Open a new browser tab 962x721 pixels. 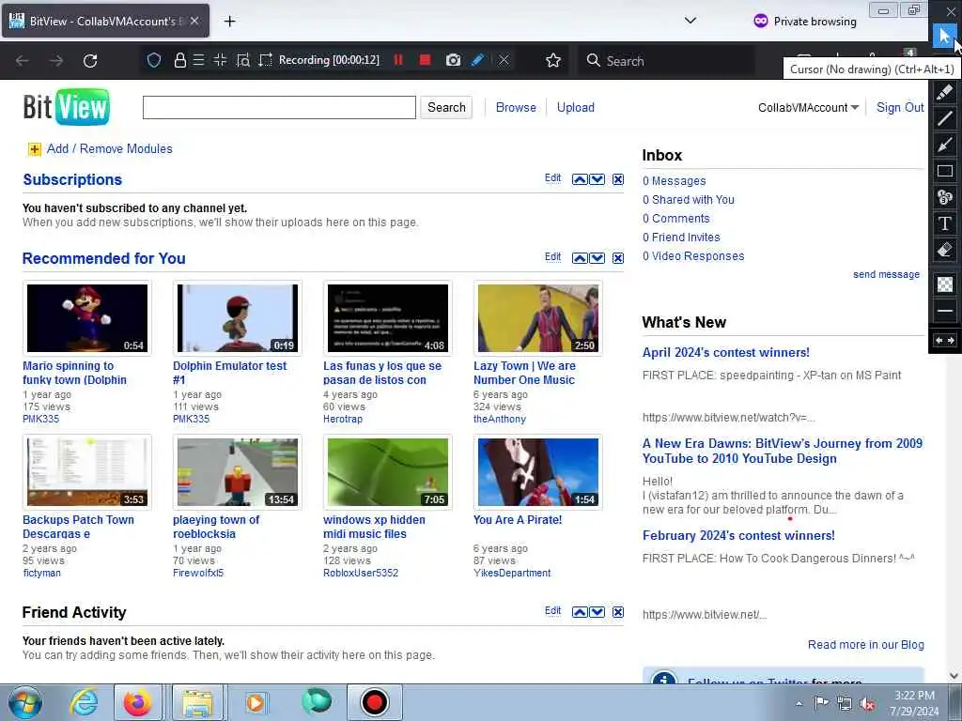229,22
